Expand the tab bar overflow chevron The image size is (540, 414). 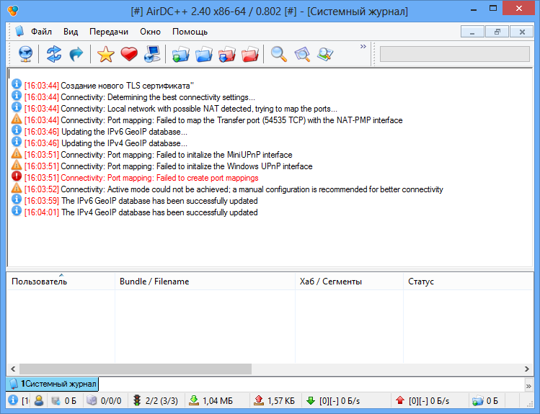[528, 386]
